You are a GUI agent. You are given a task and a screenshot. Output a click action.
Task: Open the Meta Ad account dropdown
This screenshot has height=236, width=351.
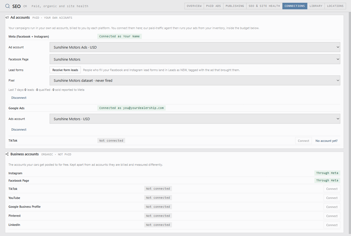click(x=195, y=47)
